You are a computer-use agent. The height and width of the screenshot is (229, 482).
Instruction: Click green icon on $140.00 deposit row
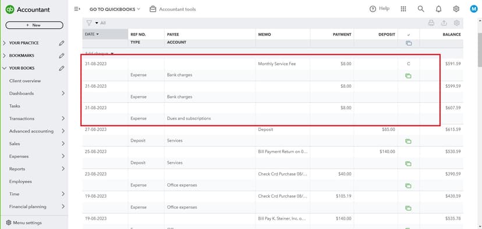tap(408, 164)
